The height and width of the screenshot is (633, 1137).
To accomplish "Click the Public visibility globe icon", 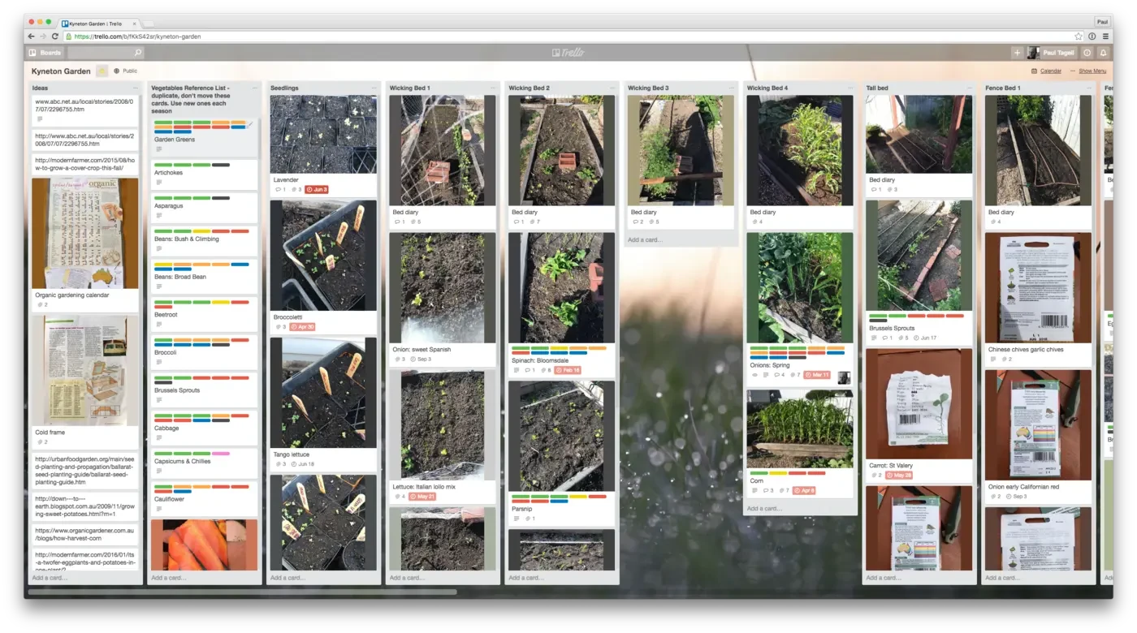I will click(x=117, y=71).
